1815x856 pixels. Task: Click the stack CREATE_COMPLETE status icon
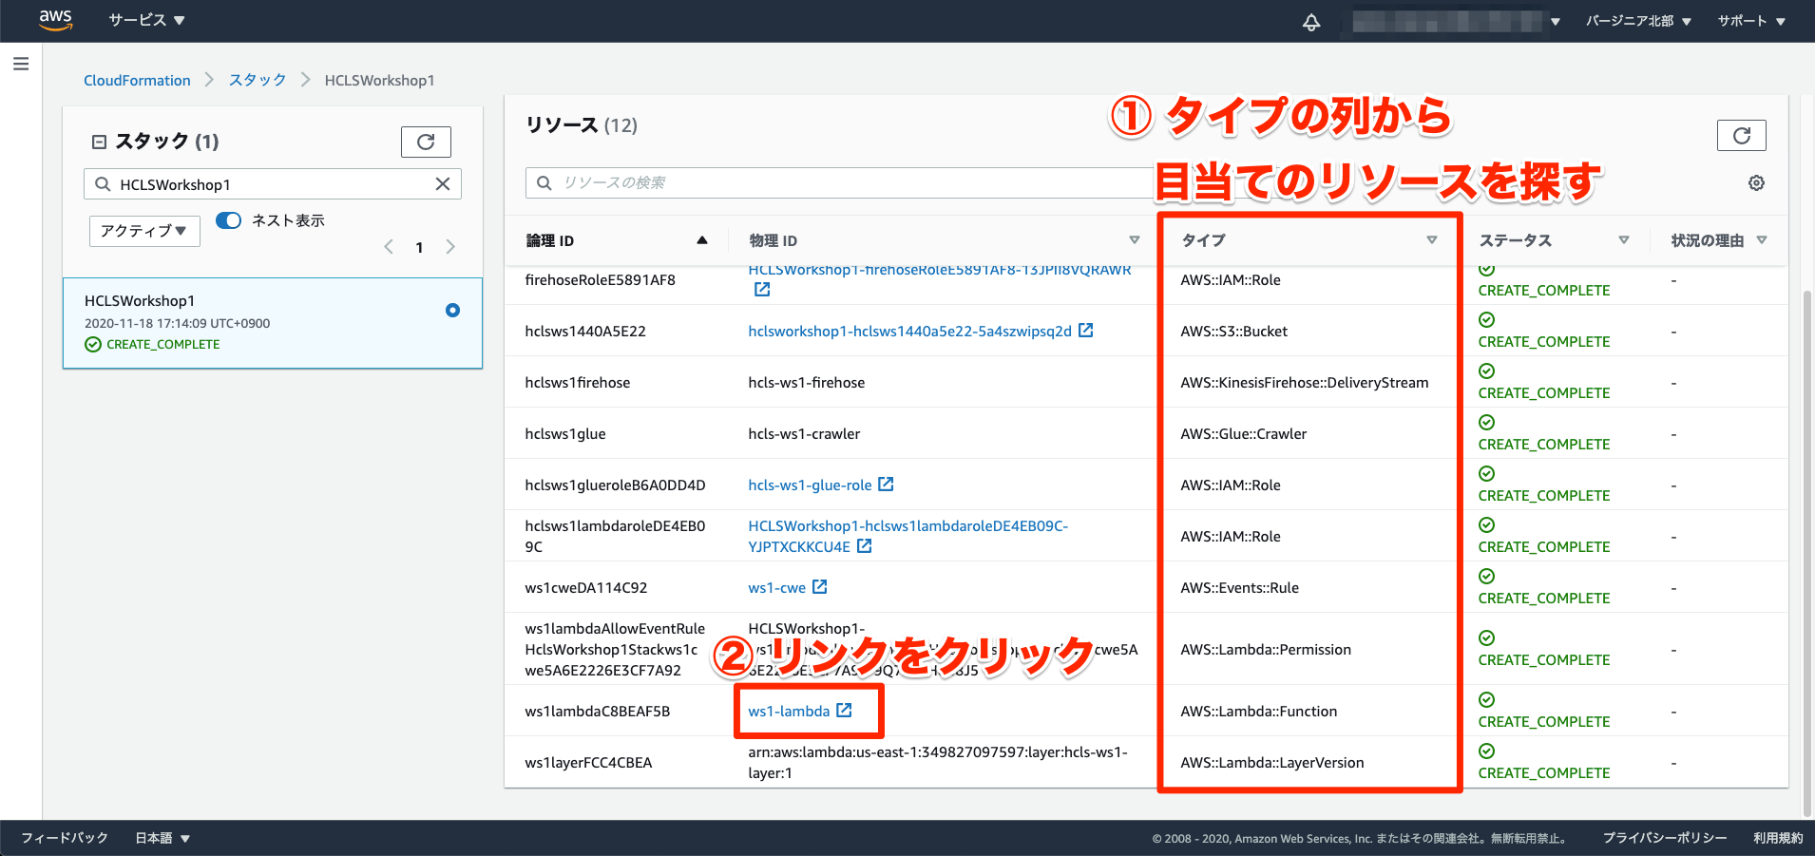[x=93, y=345]
